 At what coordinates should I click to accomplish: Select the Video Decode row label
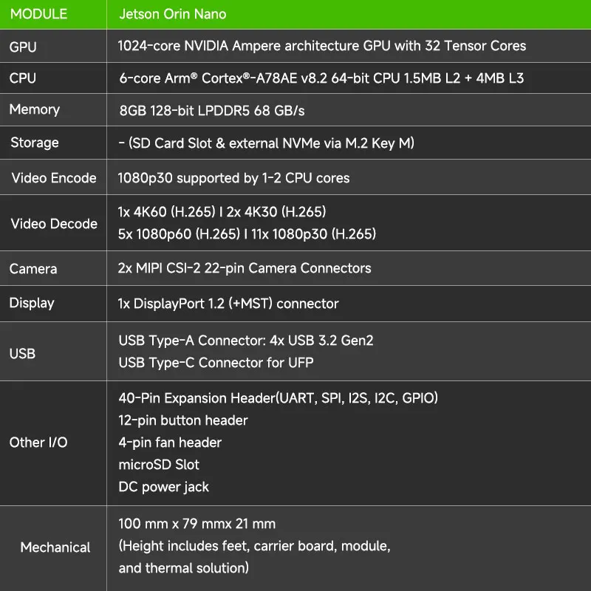tap(54, 224)
